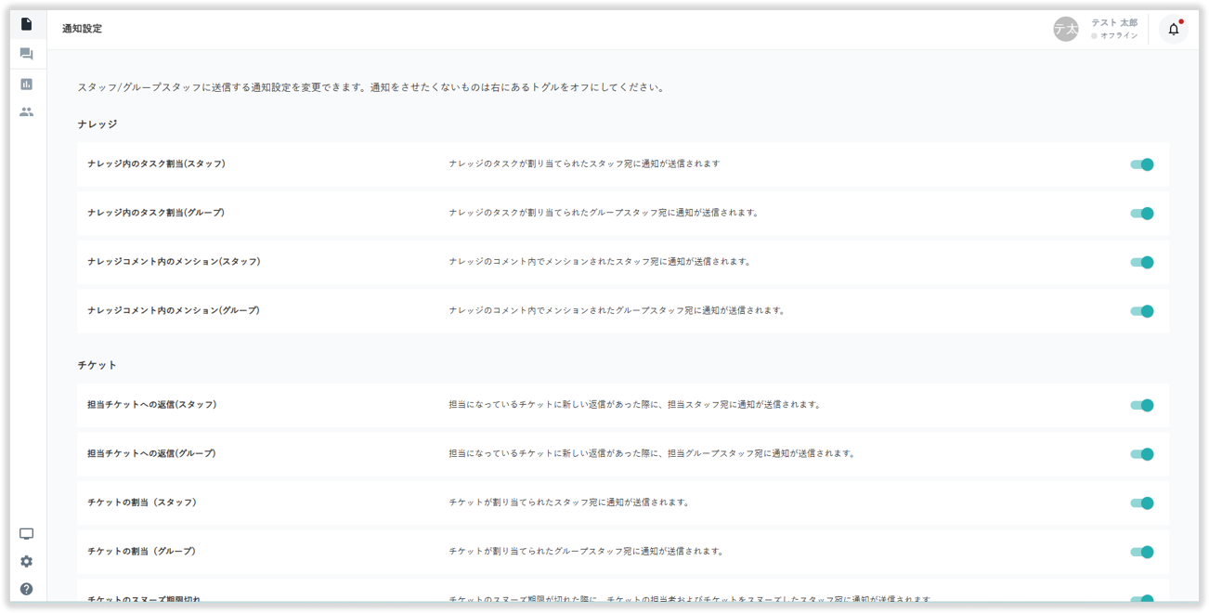Toggle 担当チケットへの返信(スタッフ) notification
Screen dimensions: 1209x613
(x=1141, y=405)
